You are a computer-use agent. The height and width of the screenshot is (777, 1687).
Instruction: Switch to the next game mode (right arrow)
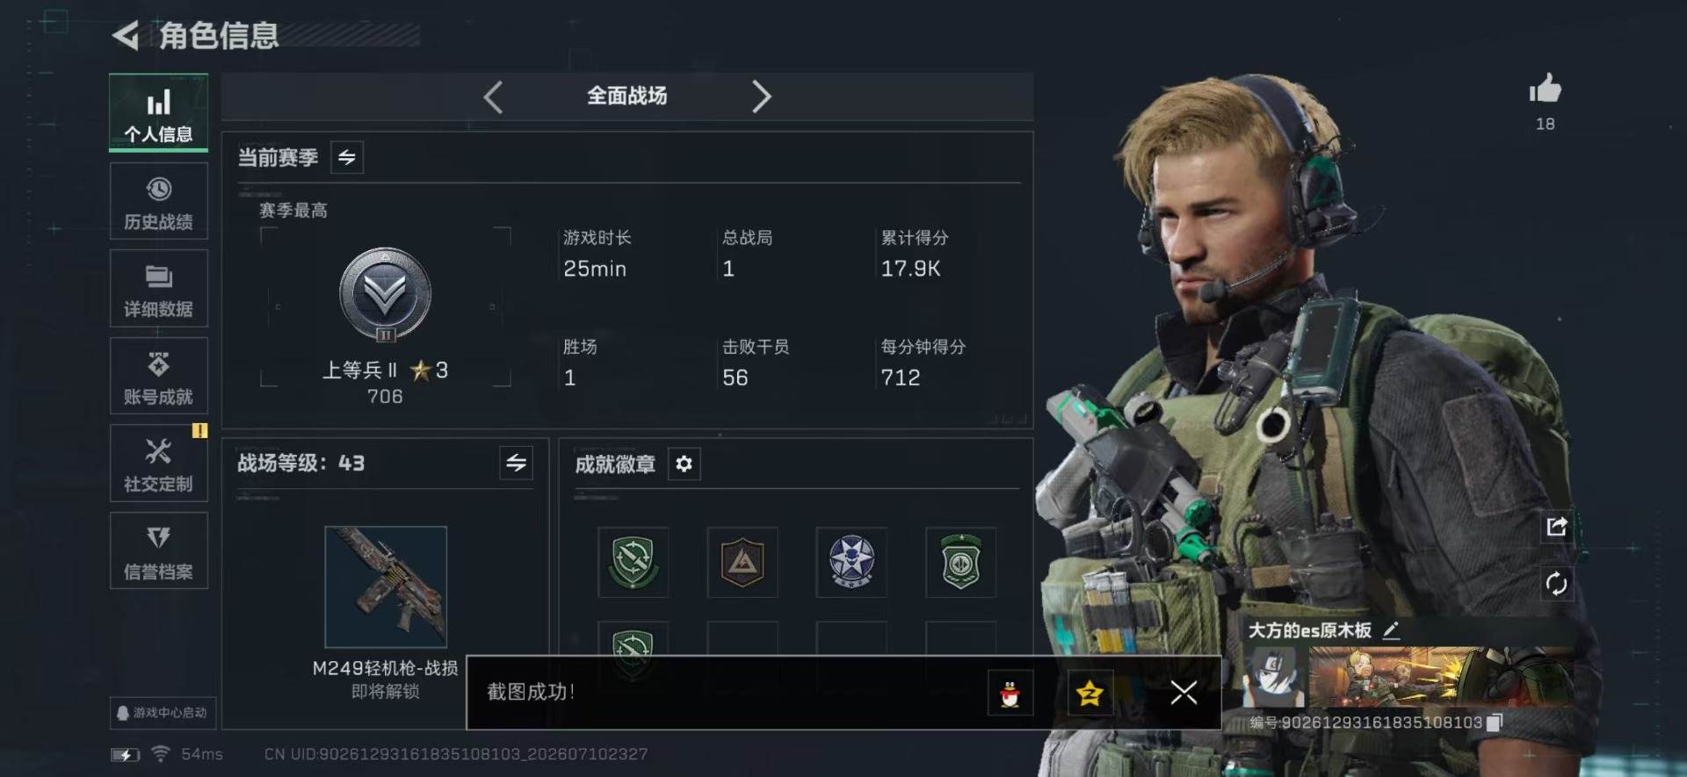click(x=761, y=97)
